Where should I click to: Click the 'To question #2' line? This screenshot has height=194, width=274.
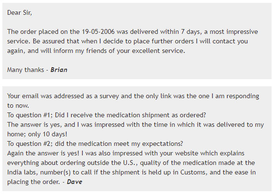(95, 144)
